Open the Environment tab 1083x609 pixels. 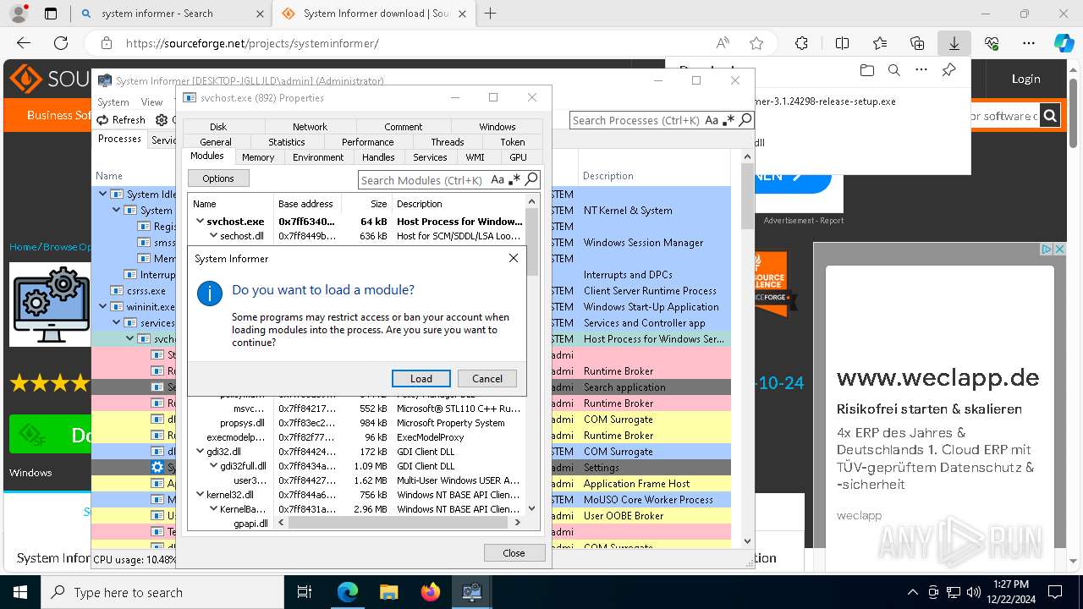(318, 156)
